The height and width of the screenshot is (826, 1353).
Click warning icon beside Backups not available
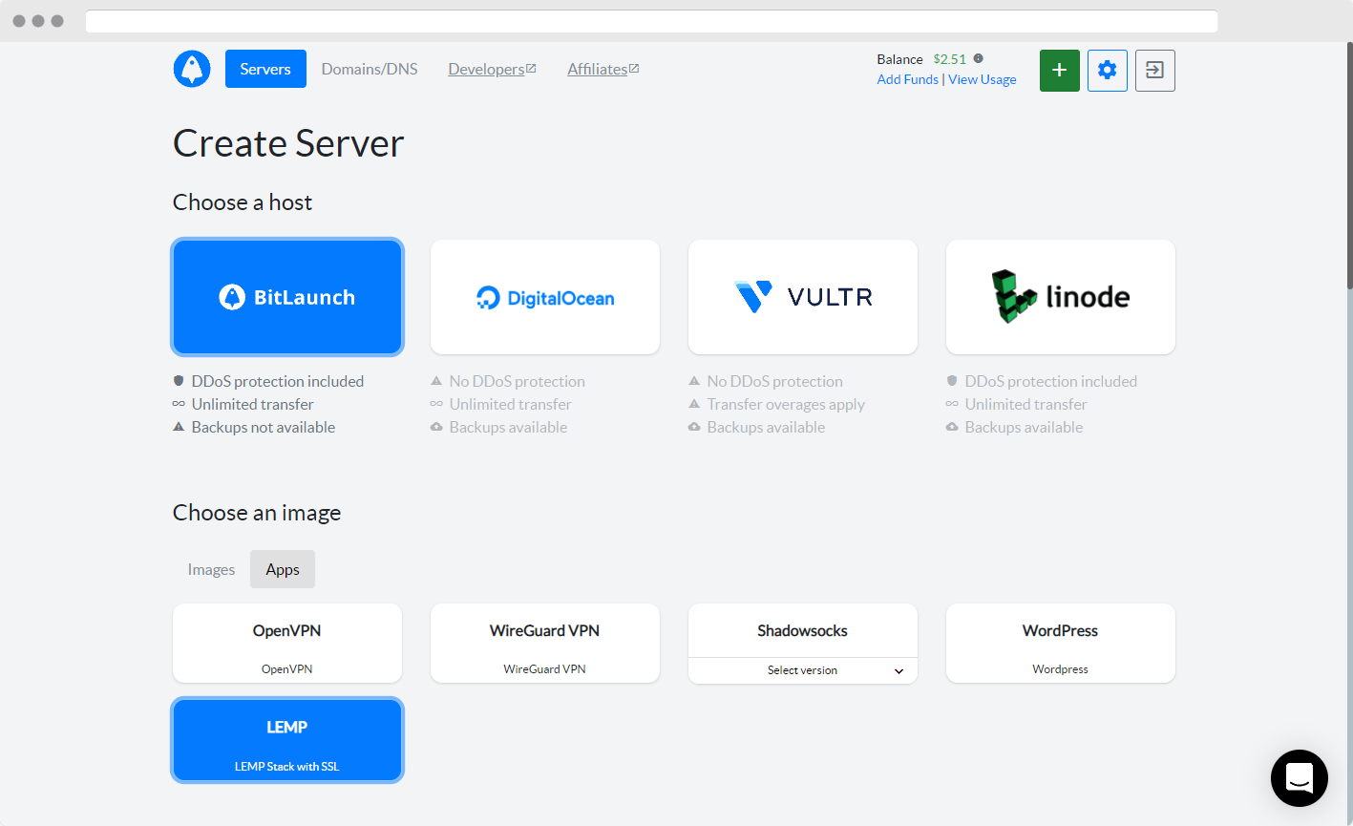coord(179,427)
